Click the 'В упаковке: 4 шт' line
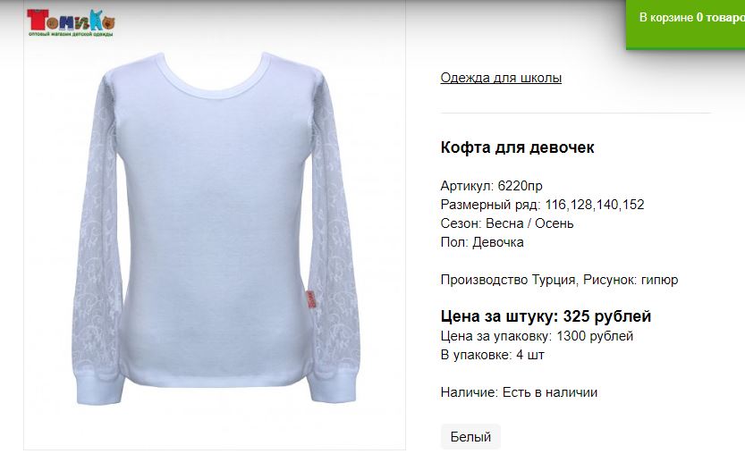The image size is (745, 454). click(x=492, y=355)
